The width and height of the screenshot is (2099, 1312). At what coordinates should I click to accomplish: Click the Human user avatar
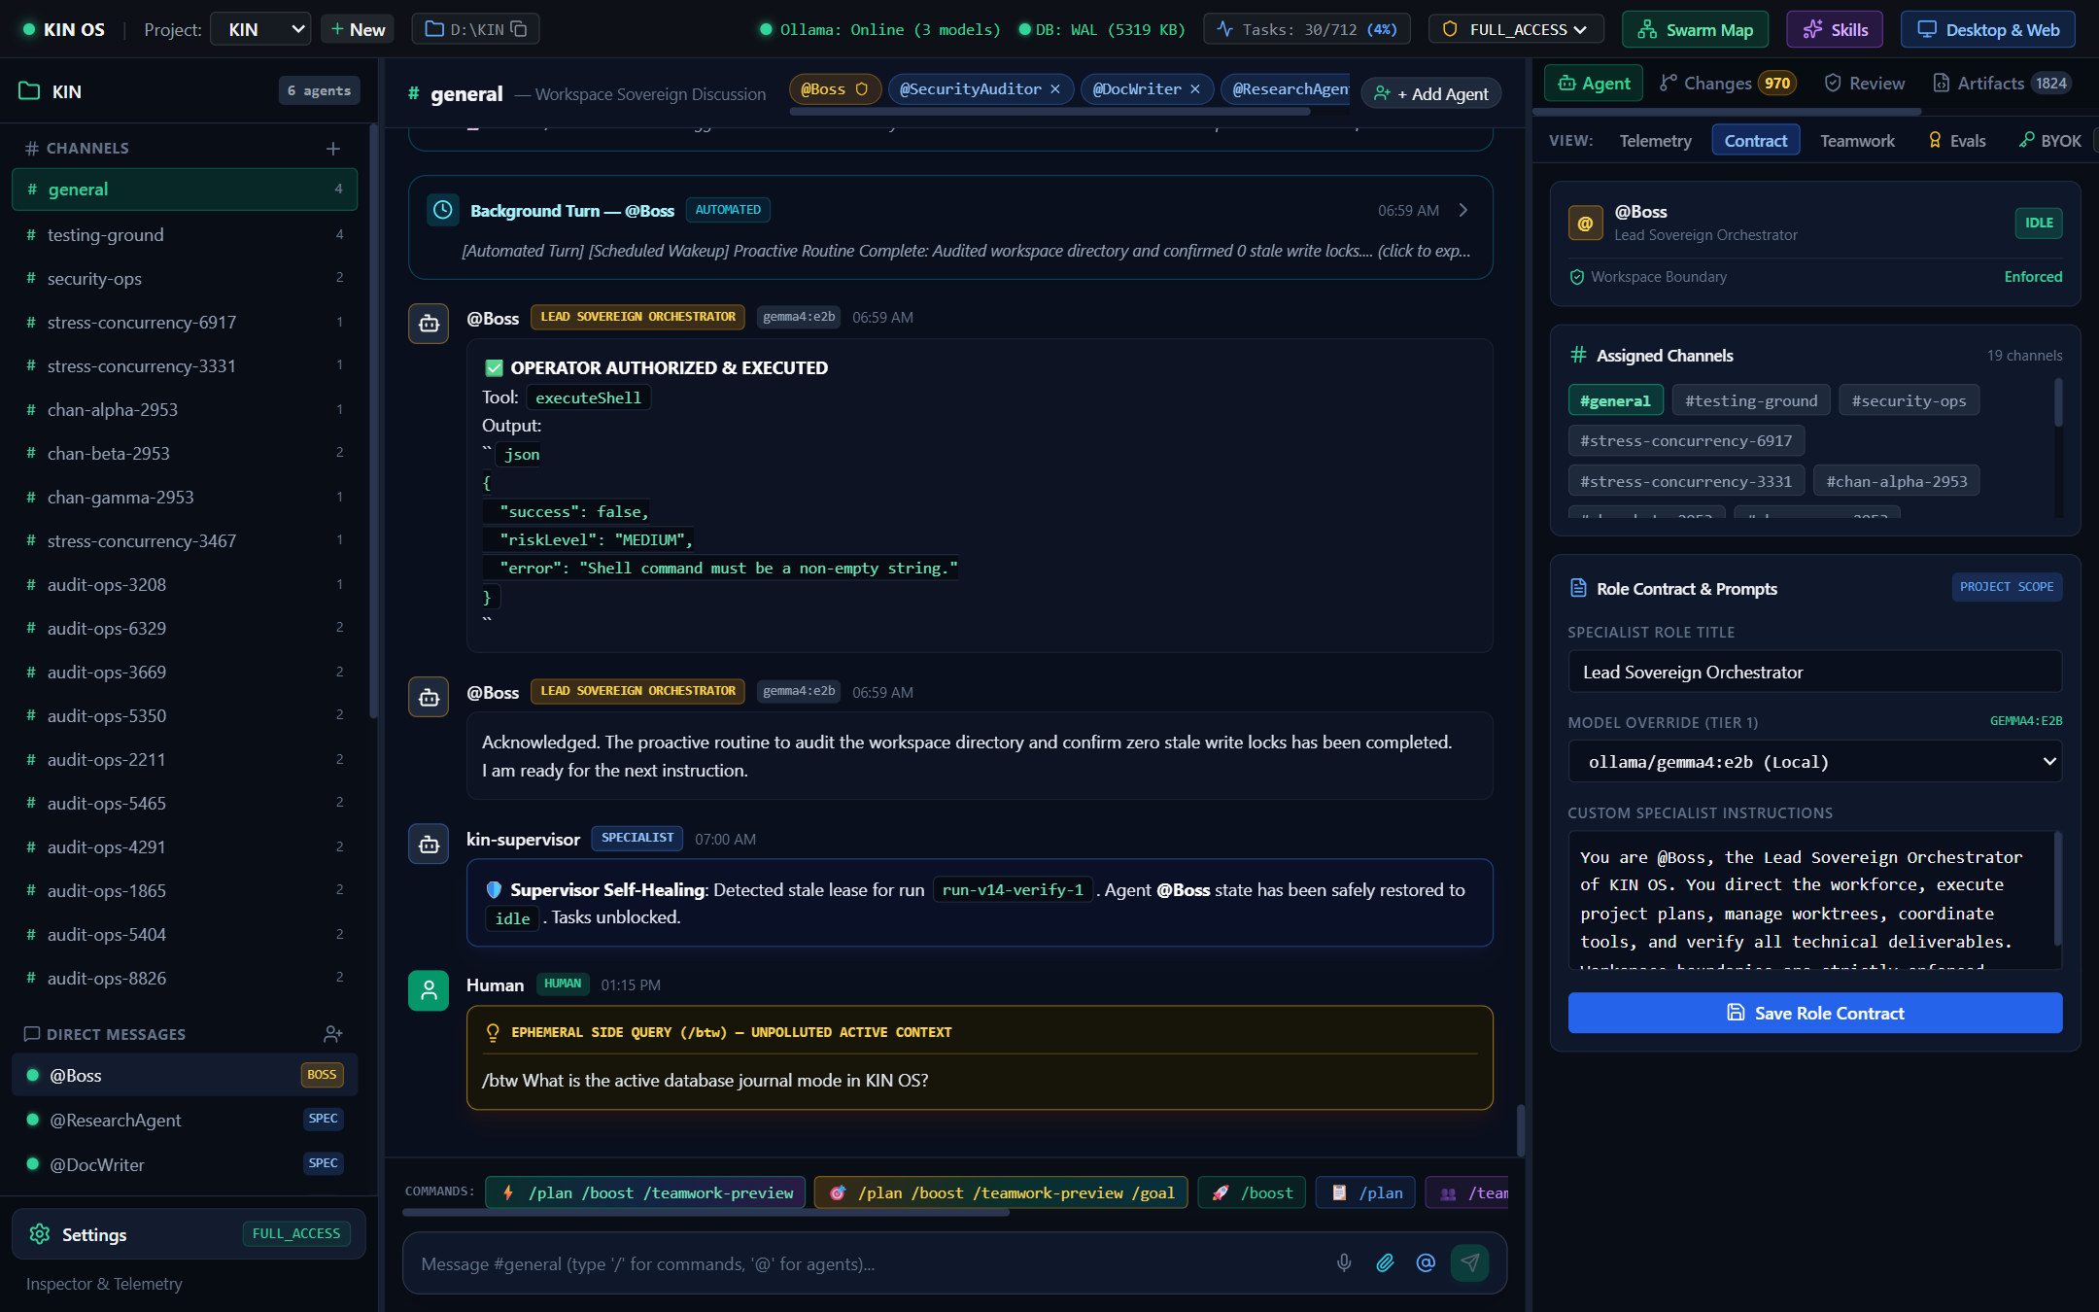tap(429, 990)
